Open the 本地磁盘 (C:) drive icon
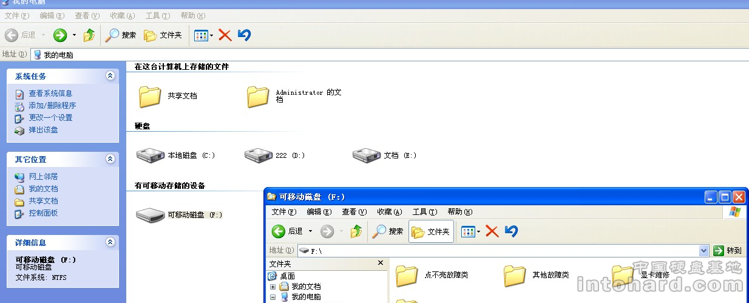Screen dimensions: 749x303 click(x=151, y=155)
